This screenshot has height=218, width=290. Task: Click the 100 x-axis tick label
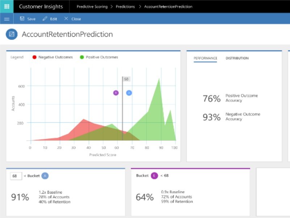point(174,148)
